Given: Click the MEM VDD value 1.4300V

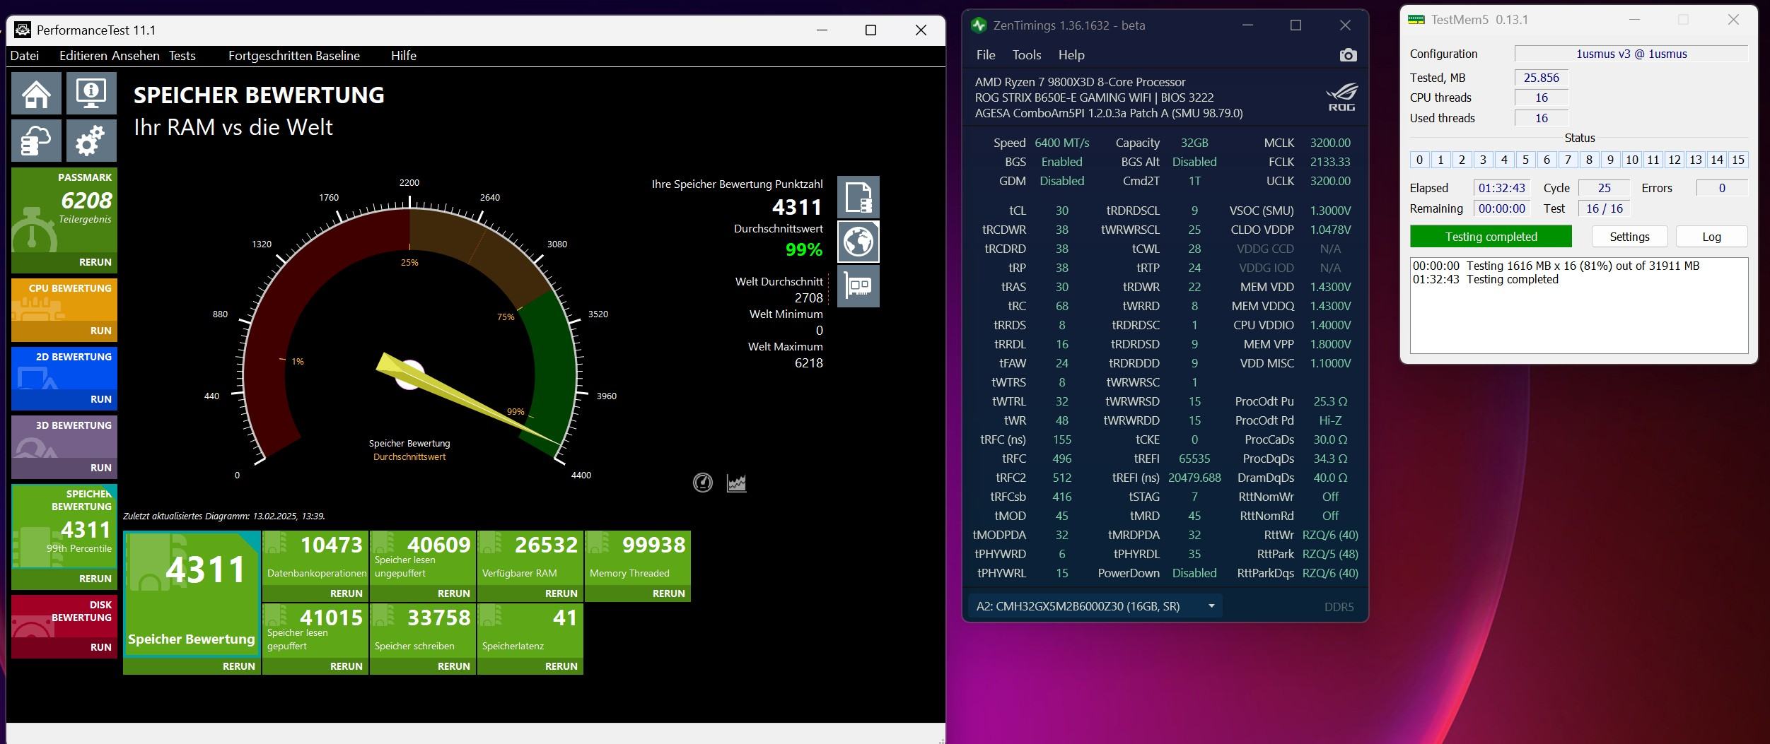Looking at the screenshot, I should 1330,287.
